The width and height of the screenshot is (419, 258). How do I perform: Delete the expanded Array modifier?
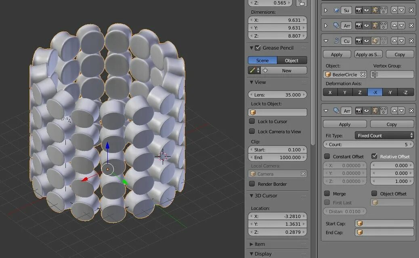click(x=411, y=111)
